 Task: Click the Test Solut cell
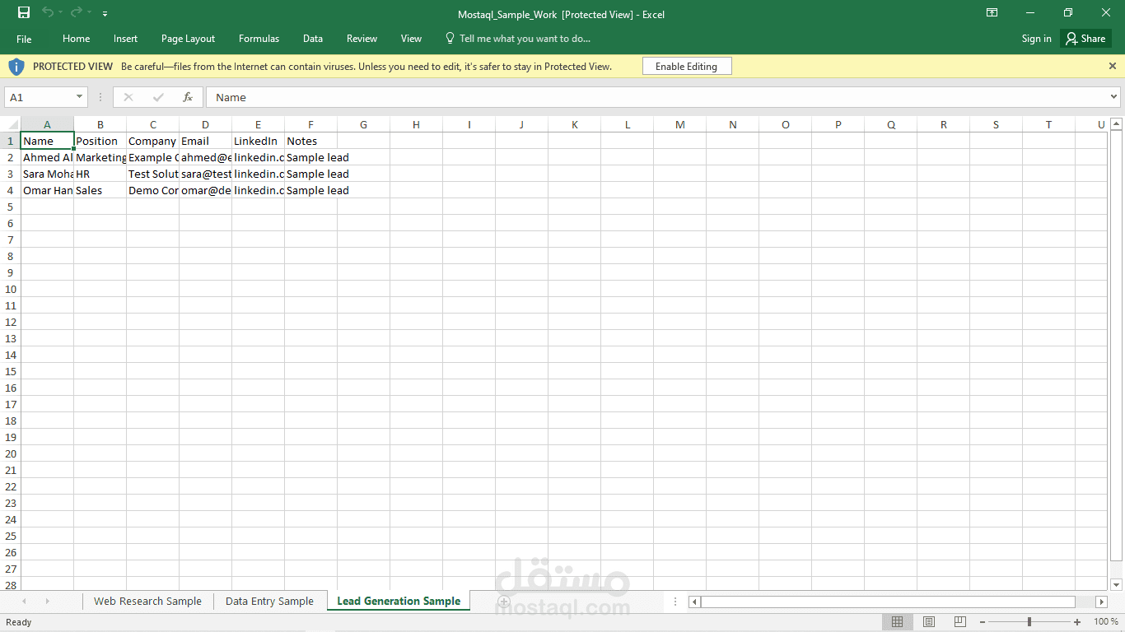[x=152, y=174]
